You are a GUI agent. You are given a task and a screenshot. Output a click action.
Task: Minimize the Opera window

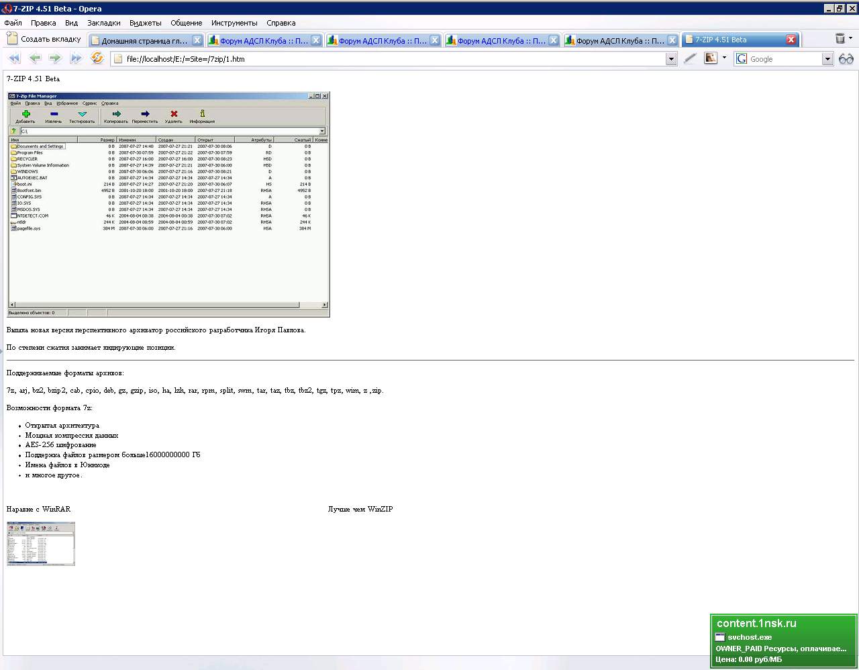tap(829, 8)
